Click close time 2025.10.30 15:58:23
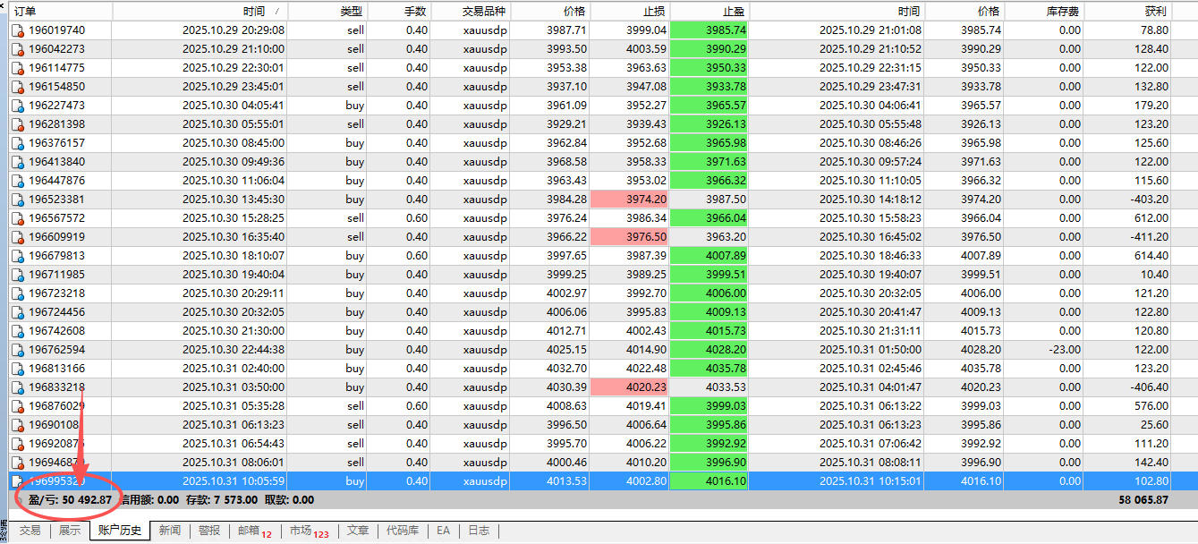 coord(871,218)
